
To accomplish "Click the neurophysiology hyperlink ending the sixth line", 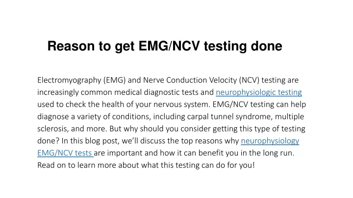I will 270,141.
